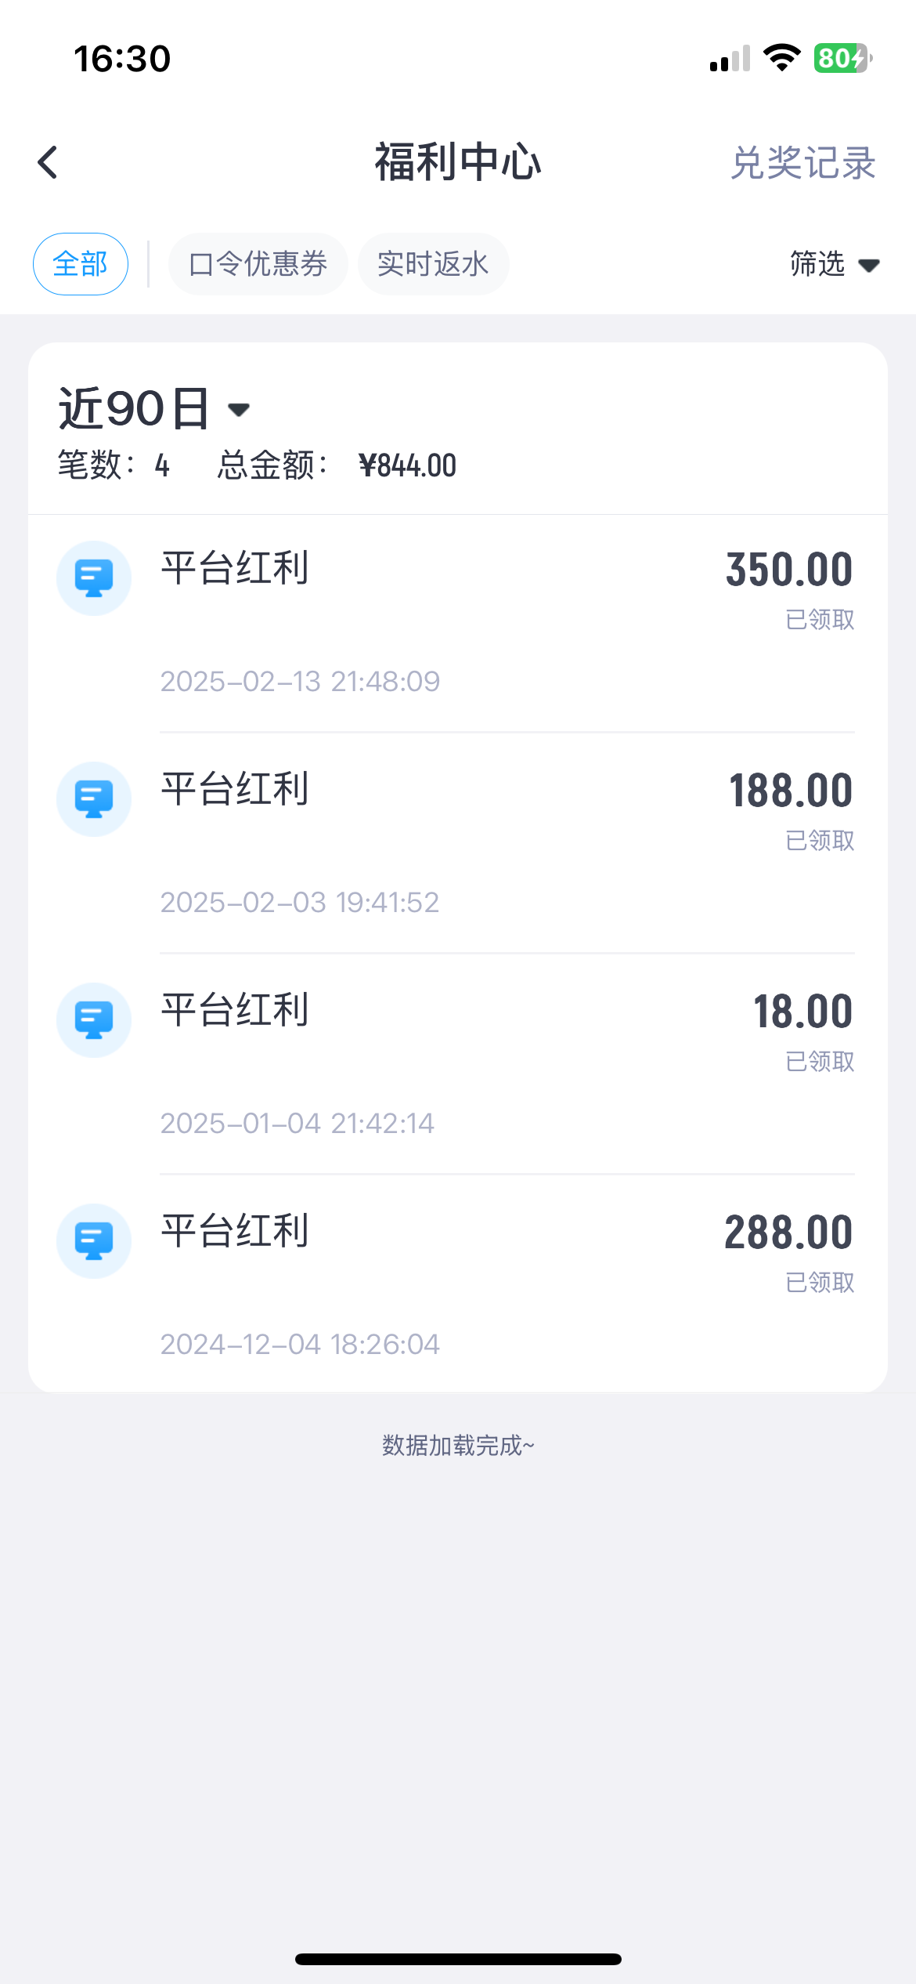Open the 350.00 平台红利 entry

click(235, 568)
